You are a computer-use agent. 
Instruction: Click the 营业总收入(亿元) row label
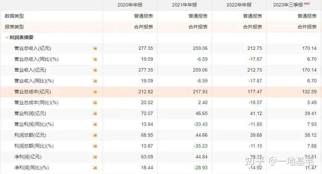pyautogui.click(x=33, y=49)
